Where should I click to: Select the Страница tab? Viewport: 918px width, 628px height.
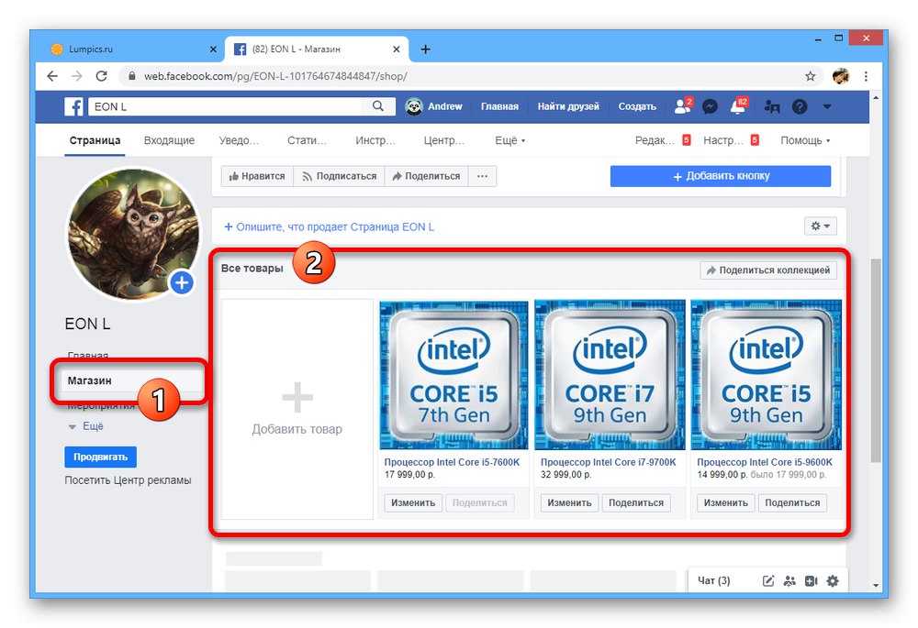95,140
